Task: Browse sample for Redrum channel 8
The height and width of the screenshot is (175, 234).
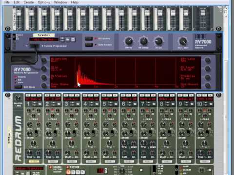Action: click(173, 104)
